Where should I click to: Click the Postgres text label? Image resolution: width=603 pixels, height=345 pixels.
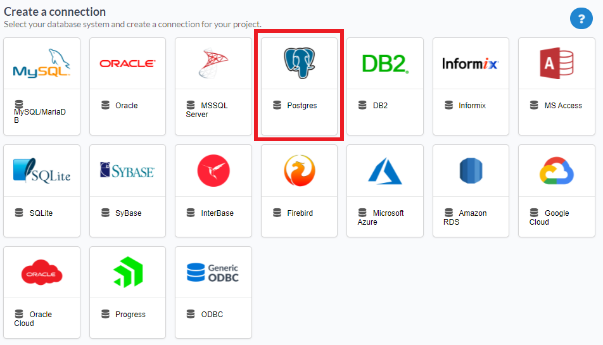[x=301, y=106]
